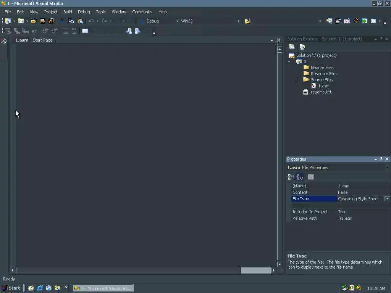
Task: Select the Resource Files folder
Action: pos(324,74)
